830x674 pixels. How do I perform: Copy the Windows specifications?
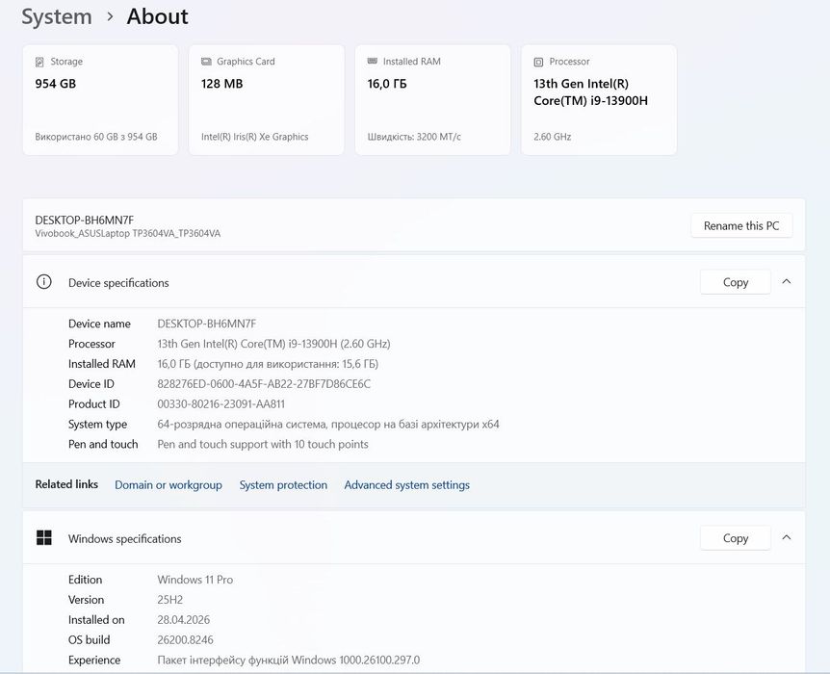coord(736,538)
